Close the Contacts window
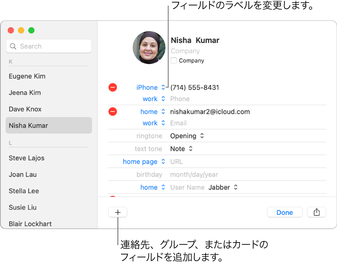 11,30
